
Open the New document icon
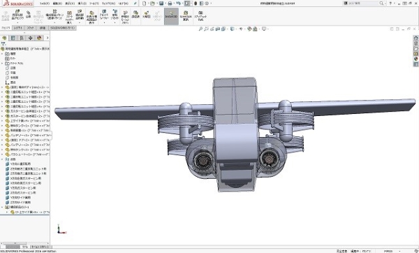pos(145,3)
